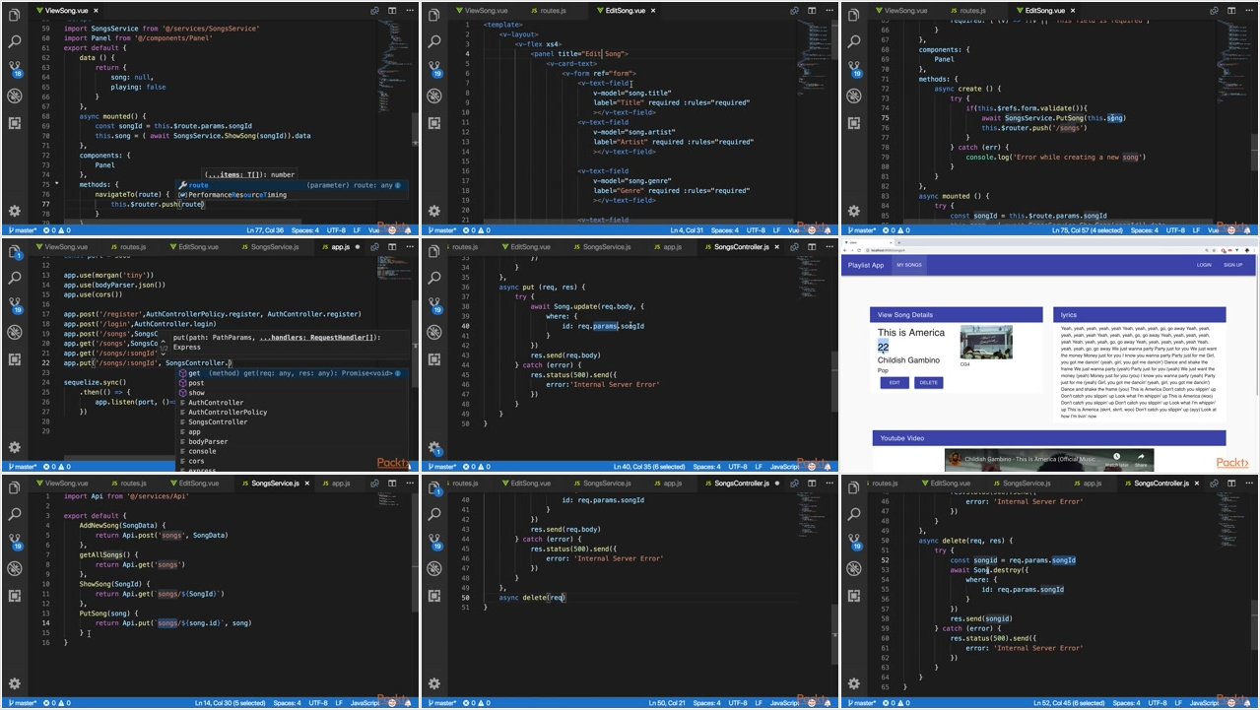Open Extensions icon in bottom-left SongsService.js editor
Viewport: 1260px width, 710px height.
point(14,596)
